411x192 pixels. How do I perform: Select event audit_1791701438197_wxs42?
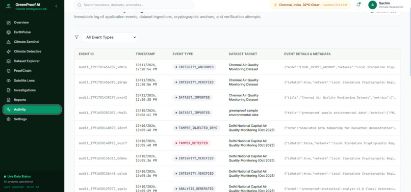tap(103, 98)
